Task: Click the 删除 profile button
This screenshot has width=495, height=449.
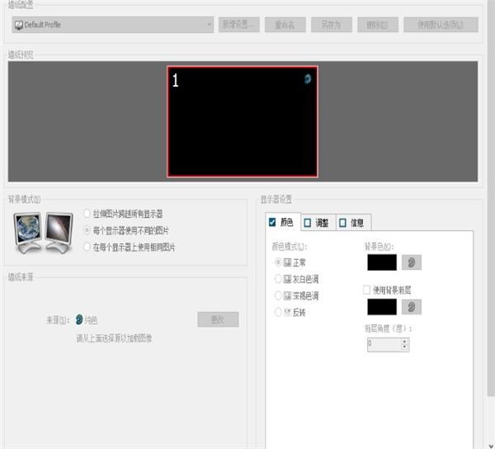Action: pyautogui.click(x=378, y=25)
